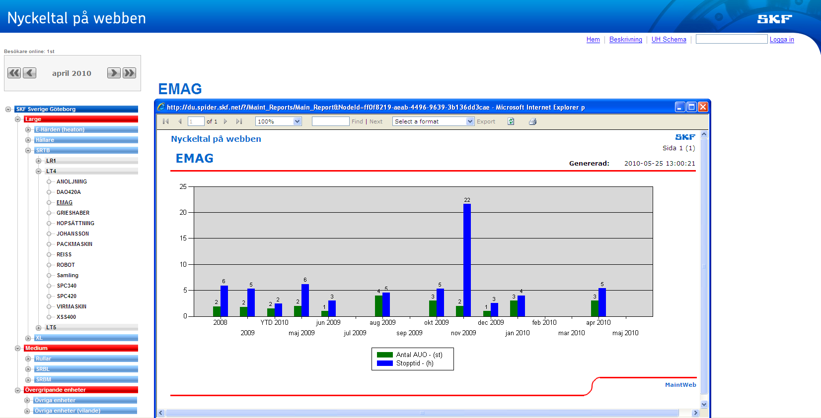The height and width of the screenshot is (418, 821).
Task: Expand the Rullar node
Action: [28, 359]
